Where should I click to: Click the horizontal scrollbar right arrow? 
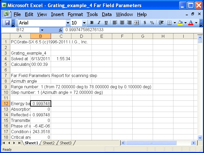point(193,143)
